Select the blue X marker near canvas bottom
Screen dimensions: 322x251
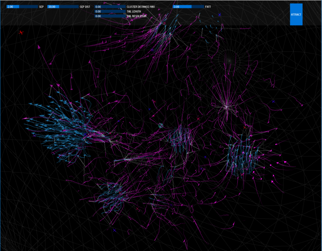[x=114, y=230]
